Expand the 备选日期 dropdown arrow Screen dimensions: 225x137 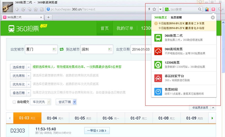tap(29, 93)
